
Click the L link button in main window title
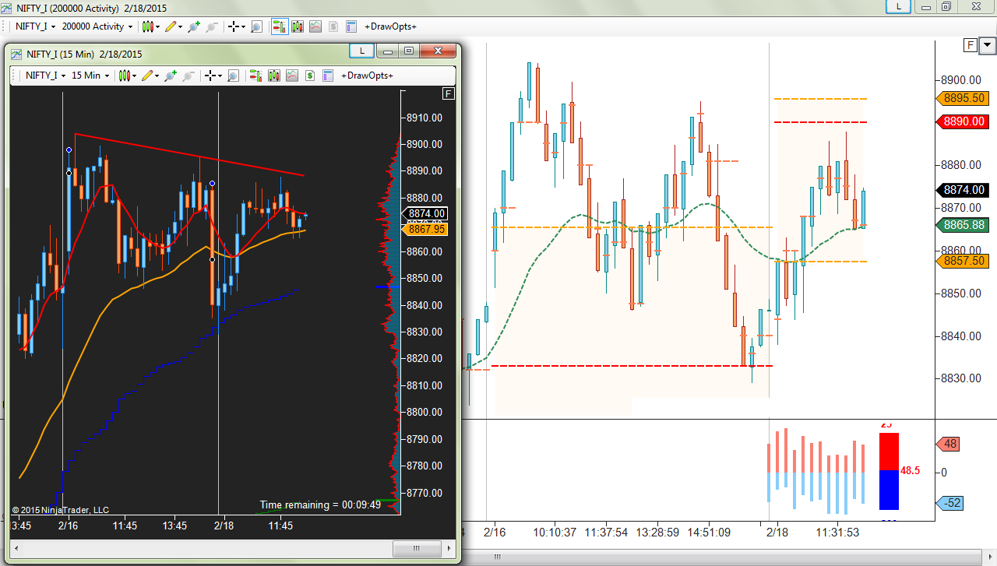[900, 6]
